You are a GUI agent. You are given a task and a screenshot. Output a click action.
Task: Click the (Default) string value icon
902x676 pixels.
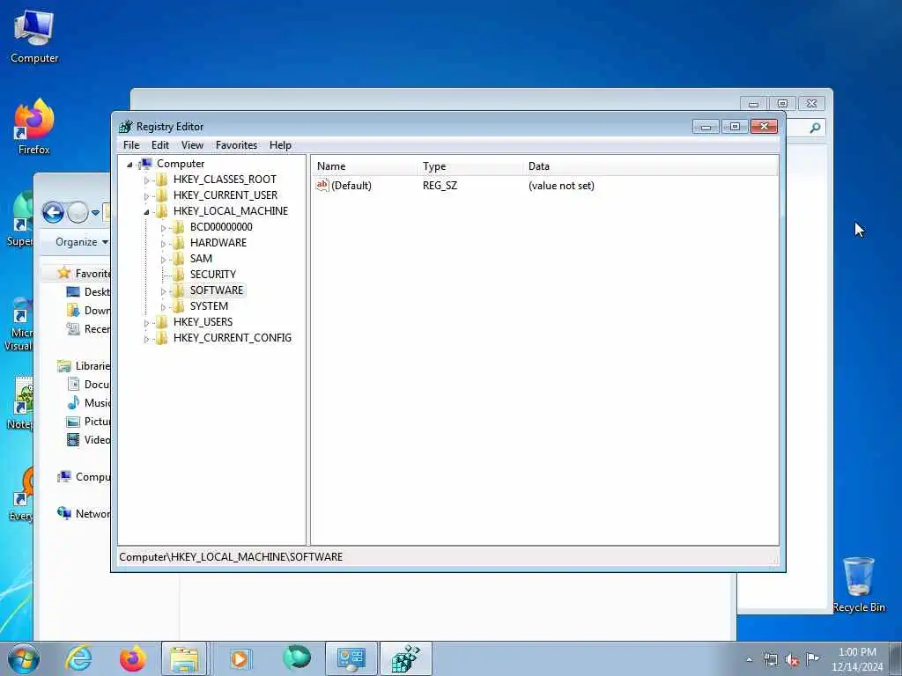pyautogui.click(x=322, y=185)
